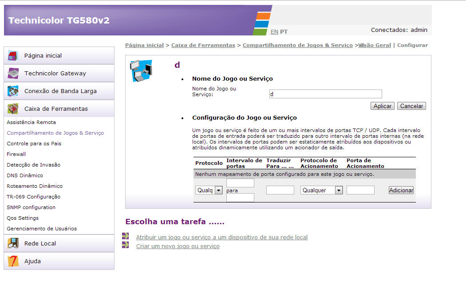Viewport: 466px width, 288px height.
Task: Click the Conexão de Banda Larga globe icon
Action: coord(13,91)
